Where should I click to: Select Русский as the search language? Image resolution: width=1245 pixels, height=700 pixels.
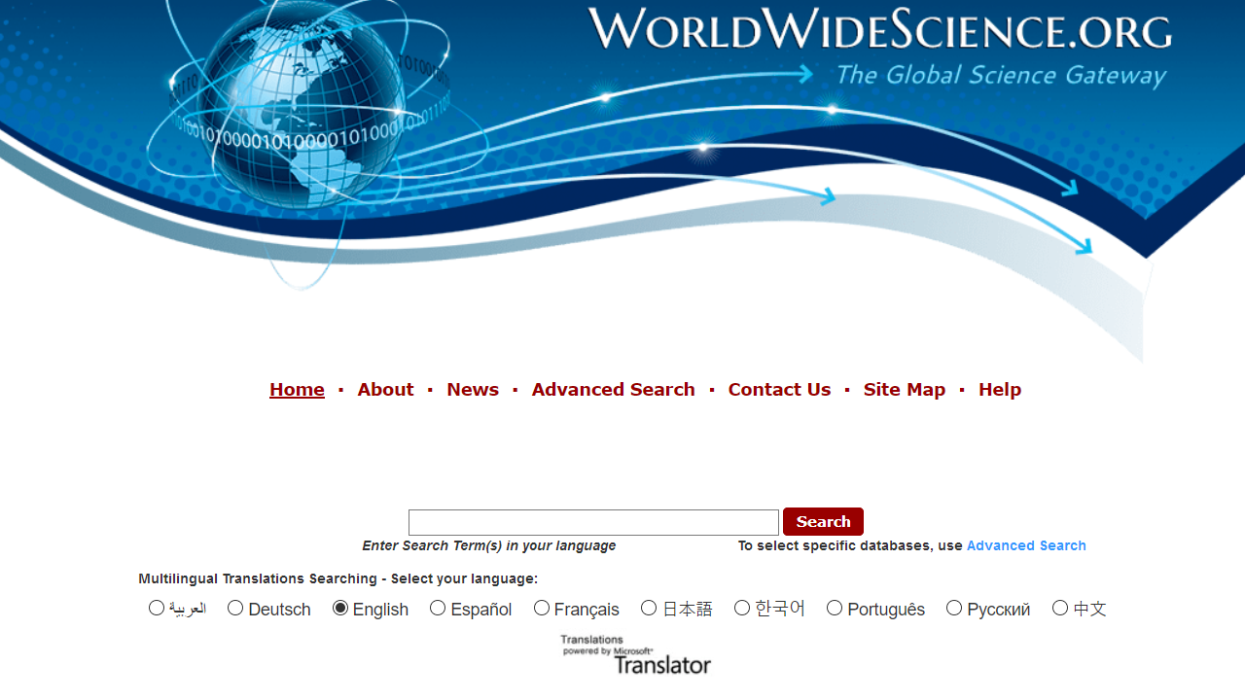[954, 608]
